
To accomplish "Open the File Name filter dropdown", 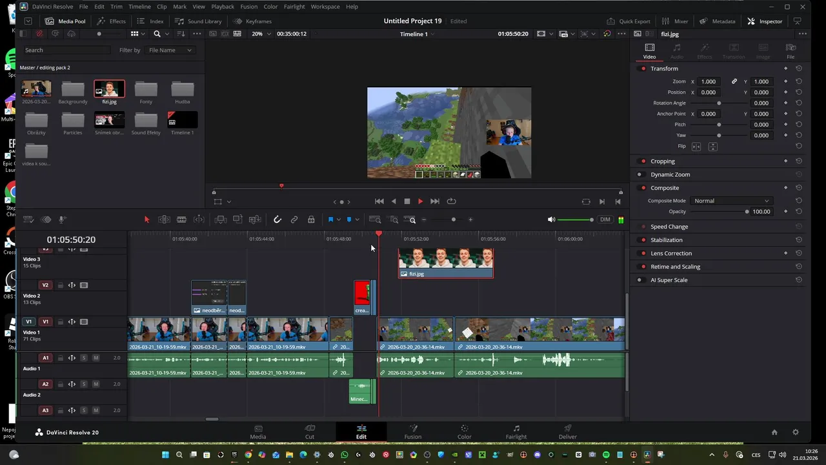I will [170, 50].
